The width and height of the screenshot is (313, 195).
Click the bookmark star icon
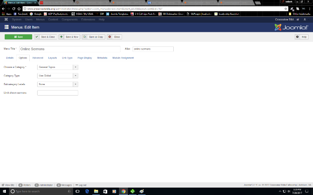point(286,9)
